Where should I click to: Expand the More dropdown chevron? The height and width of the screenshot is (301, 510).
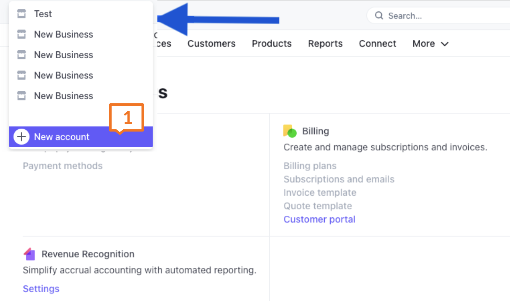(445, 44)
